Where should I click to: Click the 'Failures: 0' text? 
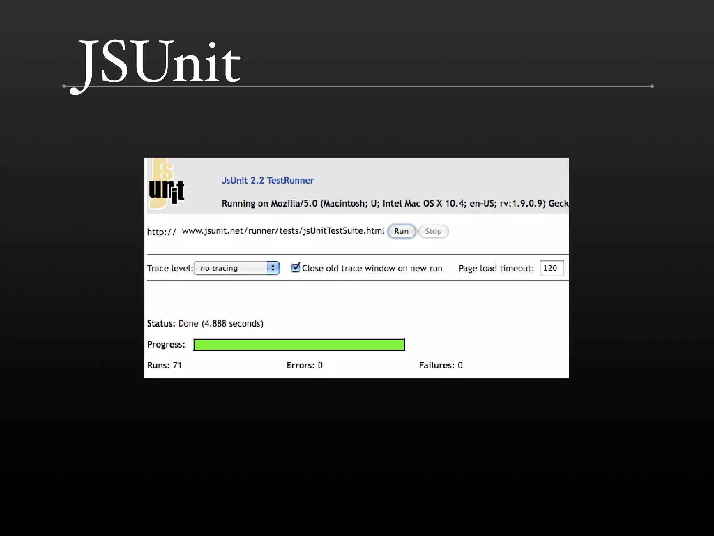click(x=441, y=365)
